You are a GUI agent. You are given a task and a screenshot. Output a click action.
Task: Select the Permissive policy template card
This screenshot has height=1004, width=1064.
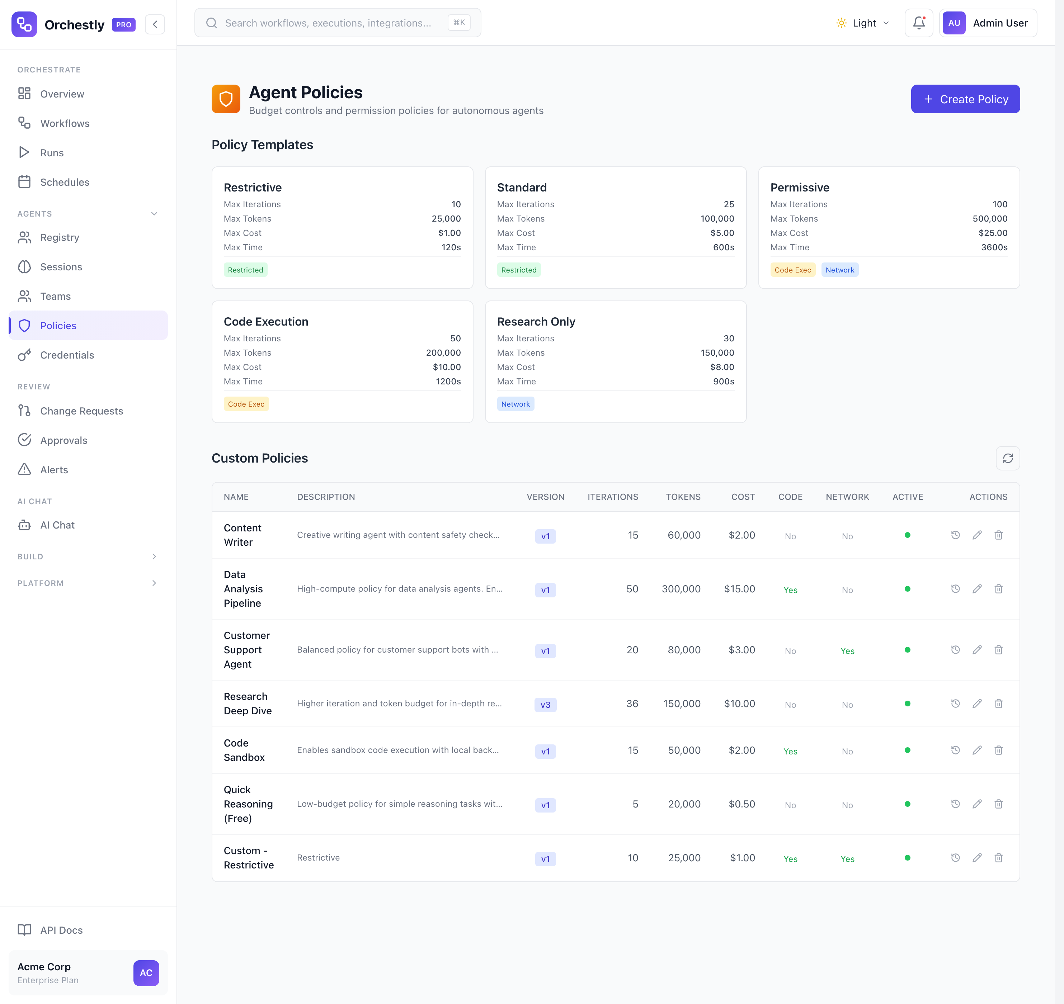889,227
